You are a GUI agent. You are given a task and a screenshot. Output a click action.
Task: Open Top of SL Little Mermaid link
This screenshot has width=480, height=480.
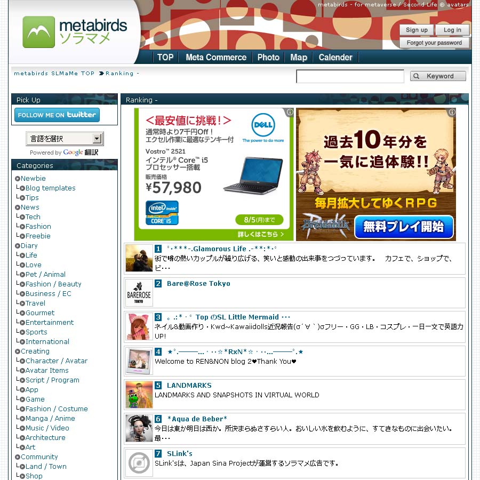(x=228, y=317)
